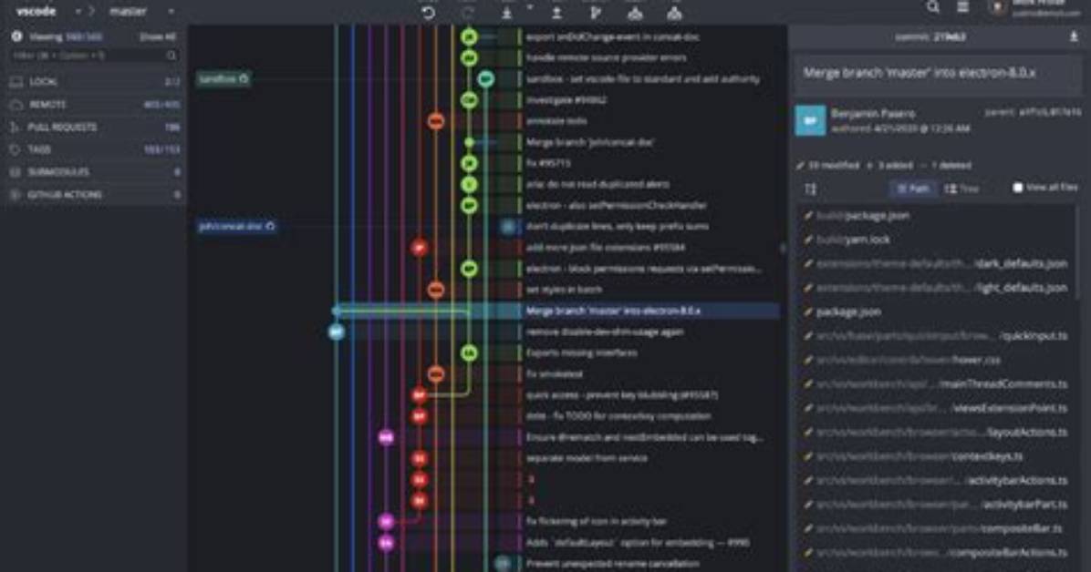Expand the TAGS section
1091x572 pixels.
(x=94, y=149)
